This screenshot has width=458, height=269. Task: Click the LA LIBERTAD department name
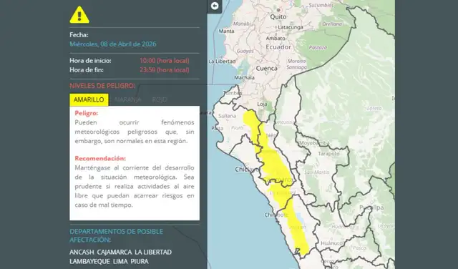click(x=153, y=252)
